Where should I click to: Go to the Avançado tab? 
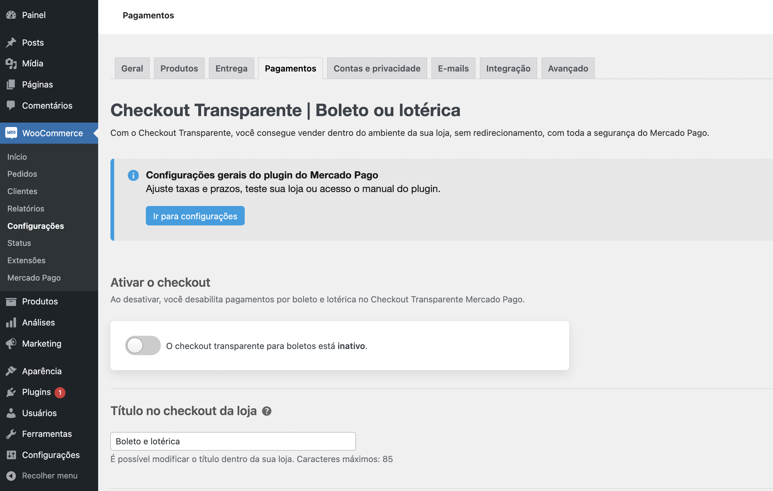pyautogui.click(x=568, y=68)
